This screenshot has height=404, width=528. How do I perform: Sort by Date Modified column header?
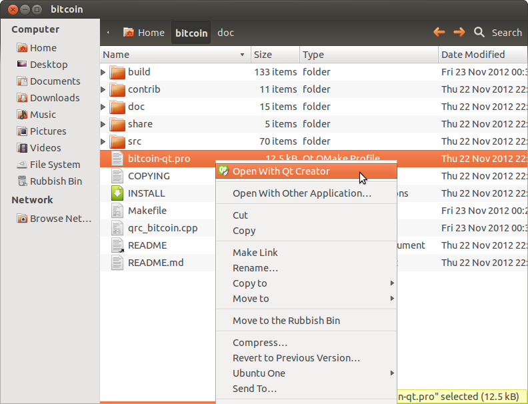pyautogui.click(x=483, y=55)
